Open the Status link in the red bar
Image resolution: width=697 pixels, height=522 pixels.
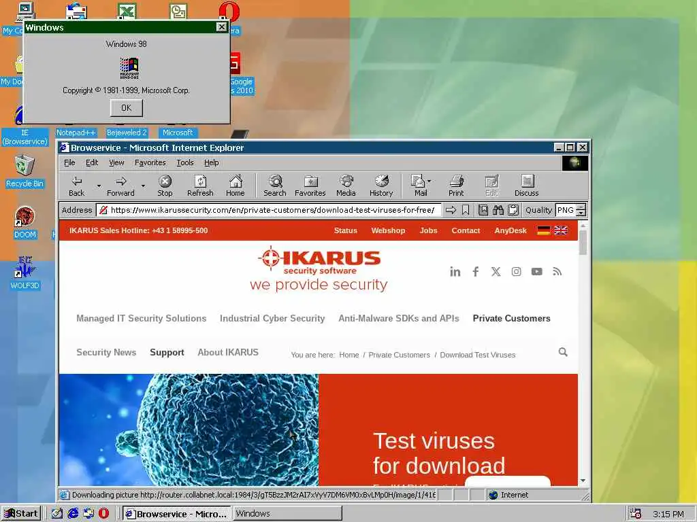click(345, 230)
